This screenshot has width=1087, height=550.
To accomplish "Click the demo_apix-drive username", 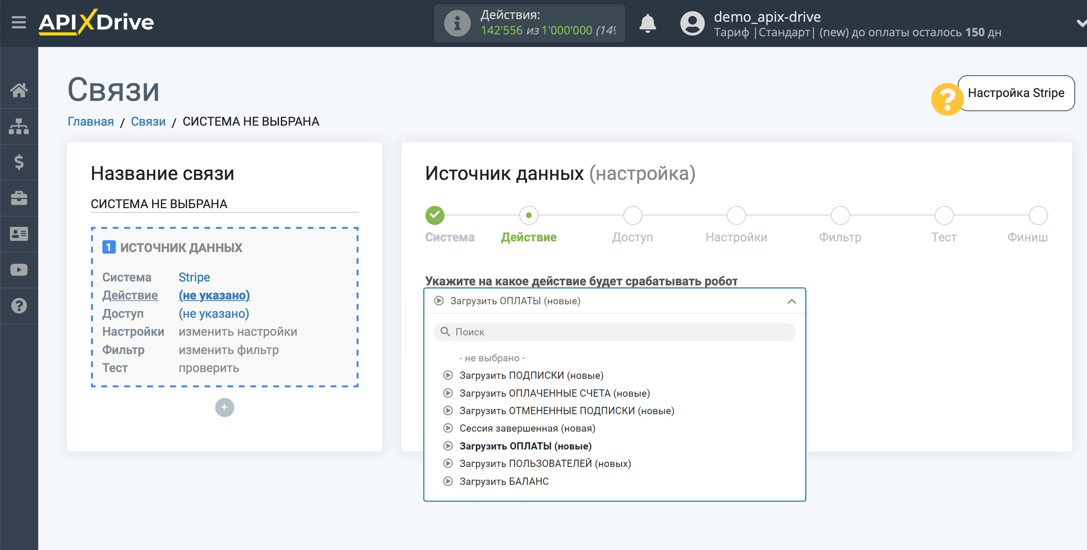I will coord(767,17).
